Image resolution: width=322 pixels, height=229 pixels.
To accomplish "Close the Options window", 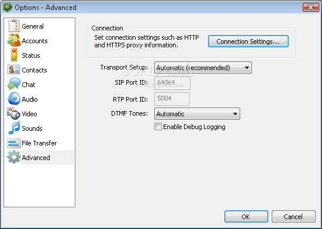I will [x=311, y=8].
